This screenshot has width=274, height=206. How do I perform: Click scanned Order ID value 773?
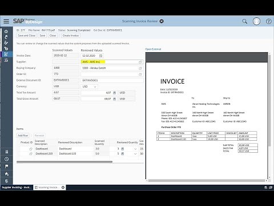[x=66, y=74]
